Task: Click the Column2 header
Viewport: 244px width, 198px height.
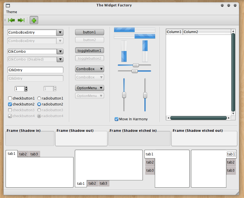Action: [x=207, y=32]
